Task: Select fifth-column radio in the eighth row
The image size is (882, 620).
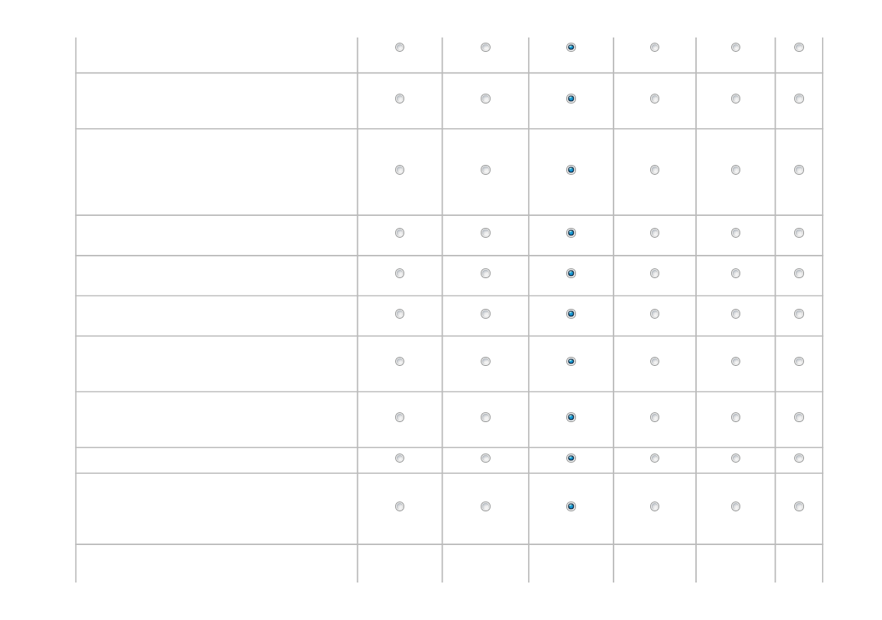Action: point(736,417)
